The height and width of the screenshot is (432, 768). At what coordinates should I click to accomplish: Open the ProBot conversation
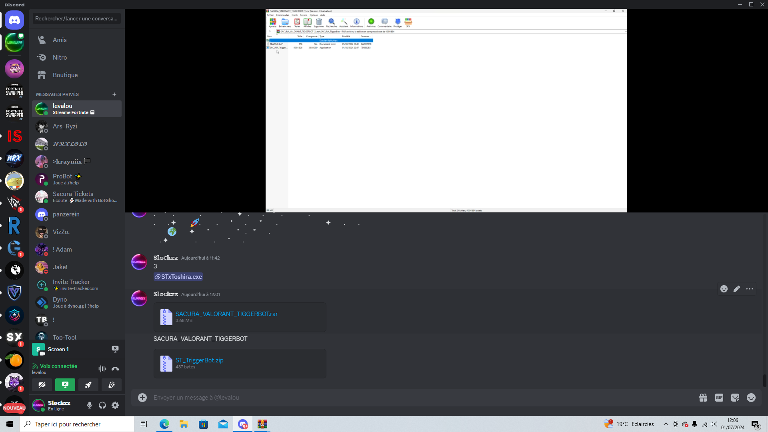coord(77,179)
